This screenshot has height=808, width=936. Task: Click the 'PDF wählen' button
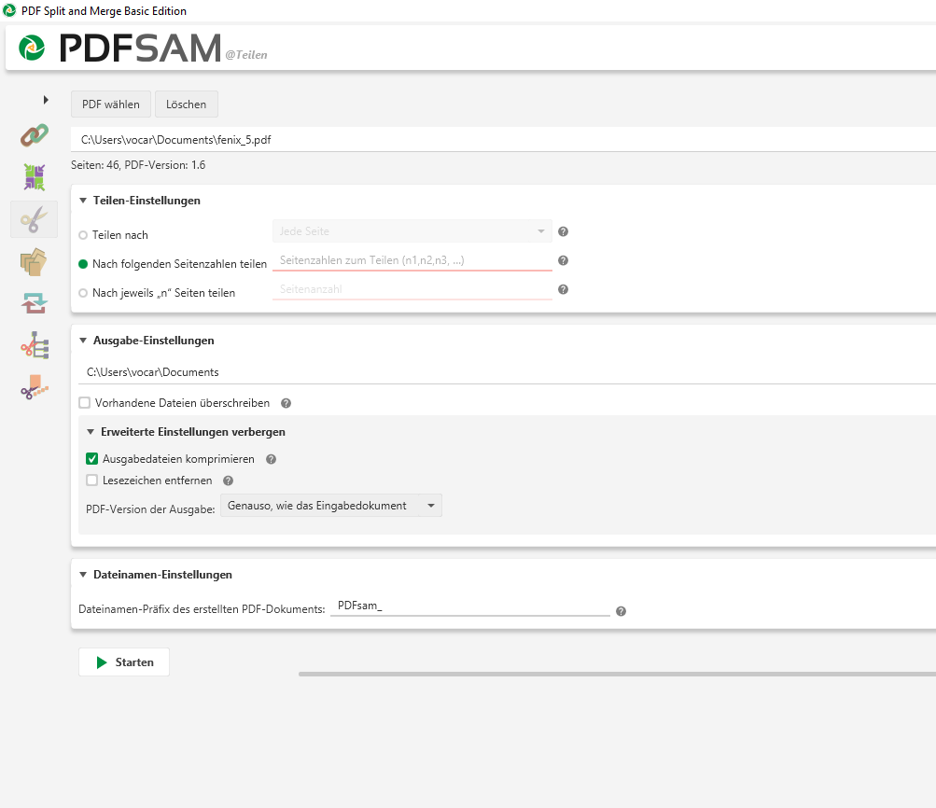click(x=111, y=104)
